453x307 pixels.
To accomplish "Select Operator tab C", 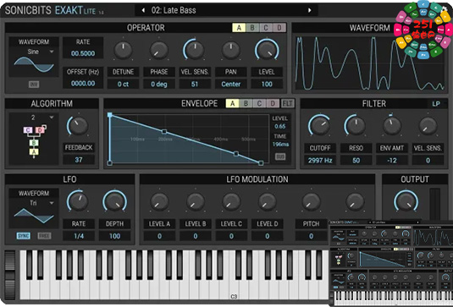I will coord(266,28).
